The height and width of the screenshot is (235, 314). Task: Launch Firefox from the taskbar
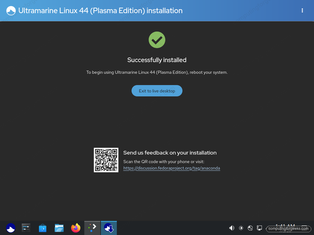tap(76, 228)
